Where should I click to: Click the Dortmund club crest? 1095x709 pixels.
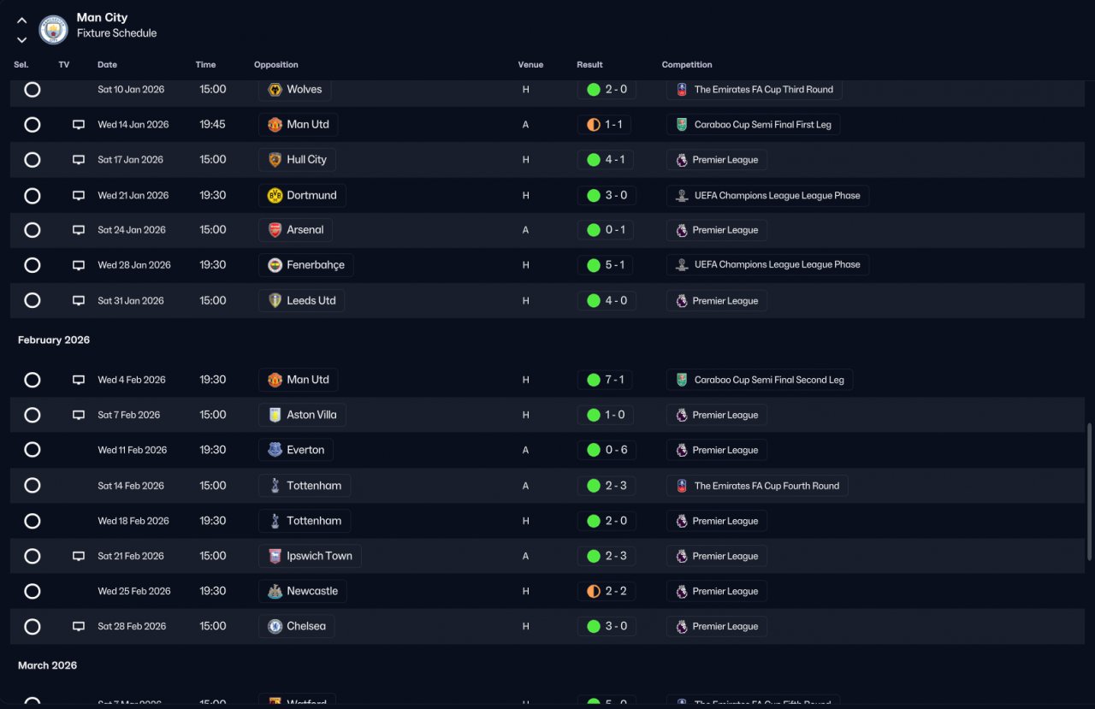click(x=275, y=195)
